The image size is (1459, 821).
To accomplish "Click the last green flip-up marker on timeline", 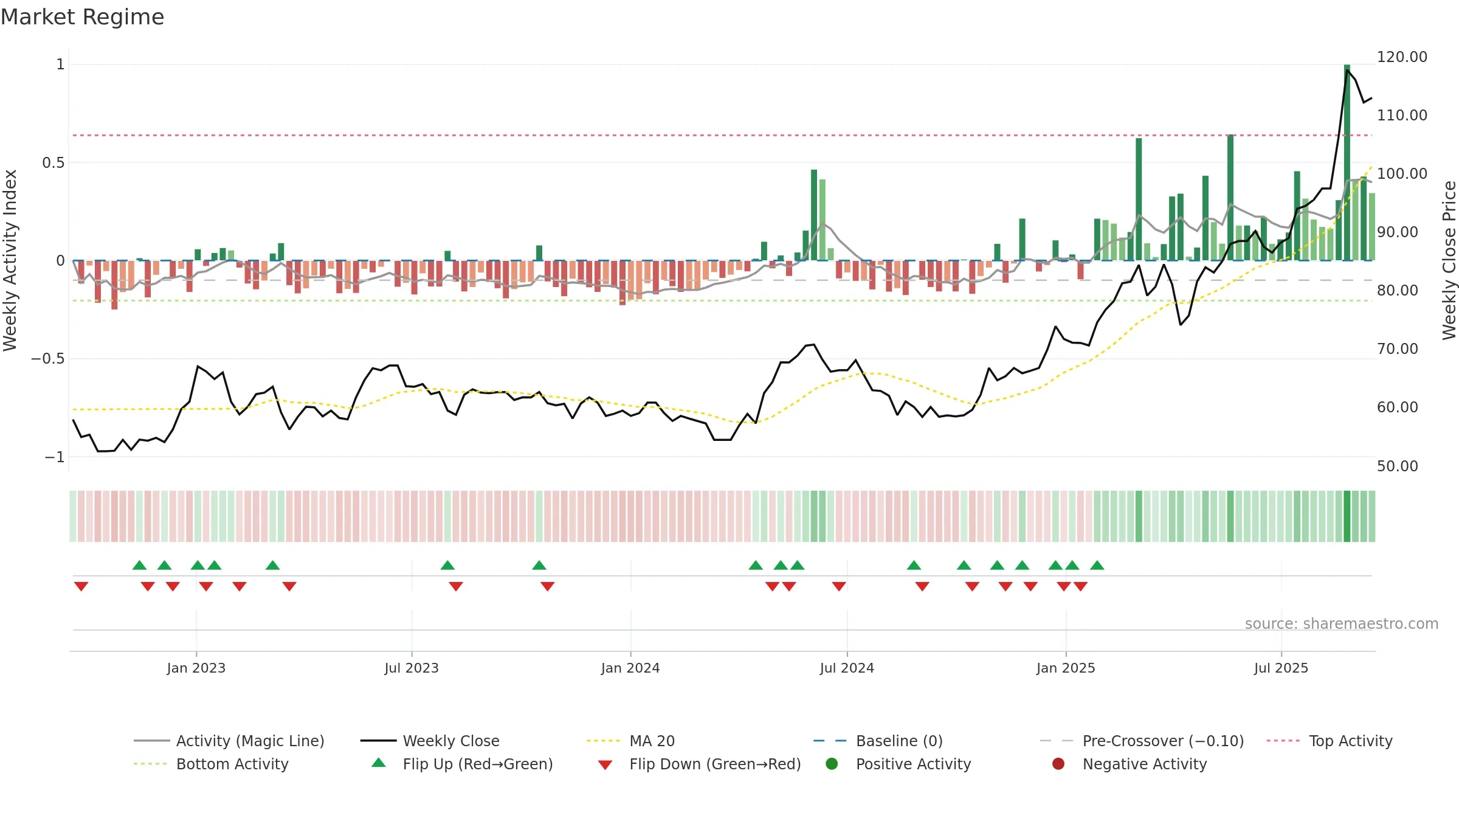I will (1097, 565).
